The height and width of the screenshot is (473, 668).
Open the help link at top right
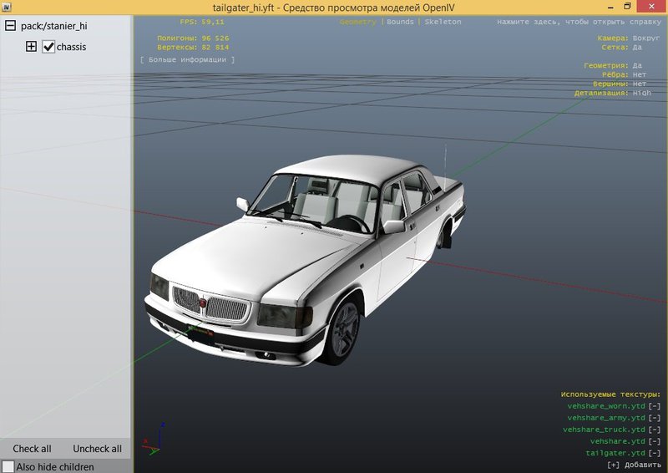pos(579,22)
